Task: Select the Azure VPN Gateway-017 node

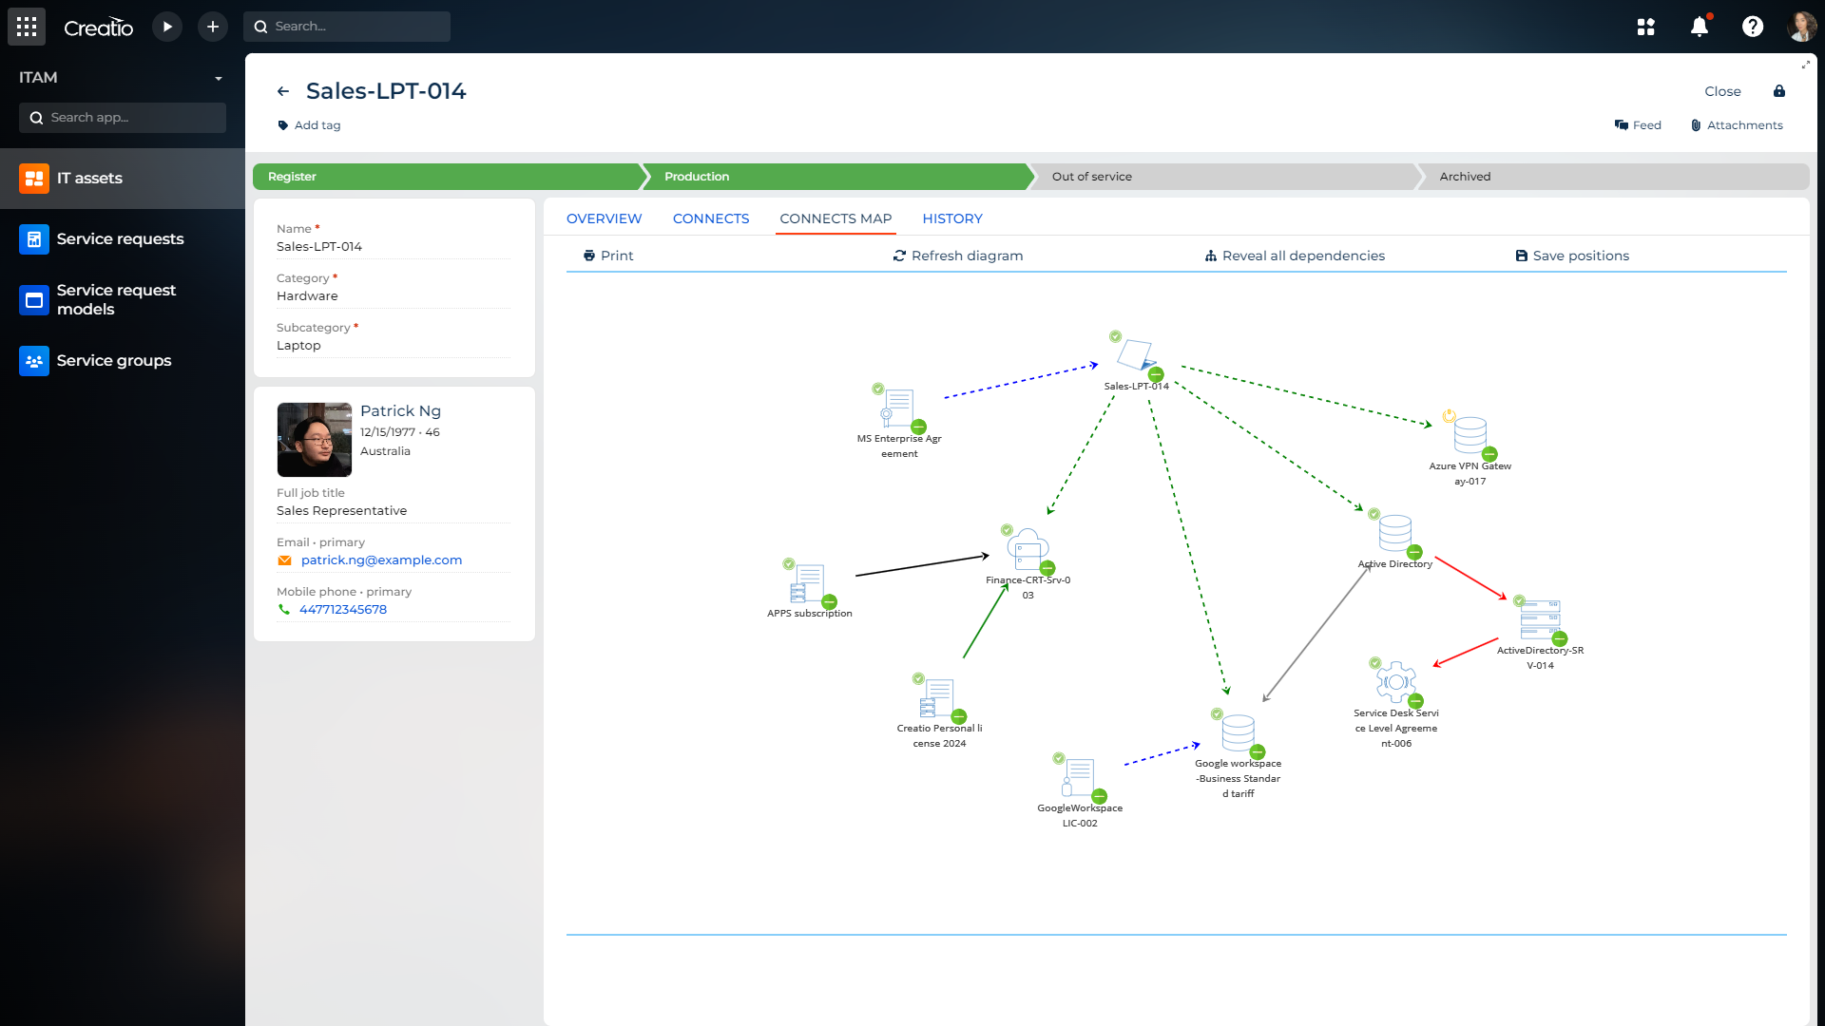Action: 1470,435
